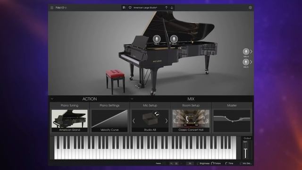Click the Velocity Curve graph

[109, 119]
